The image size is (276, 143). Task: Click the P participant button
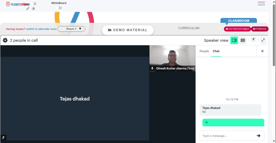click(253, 40)
